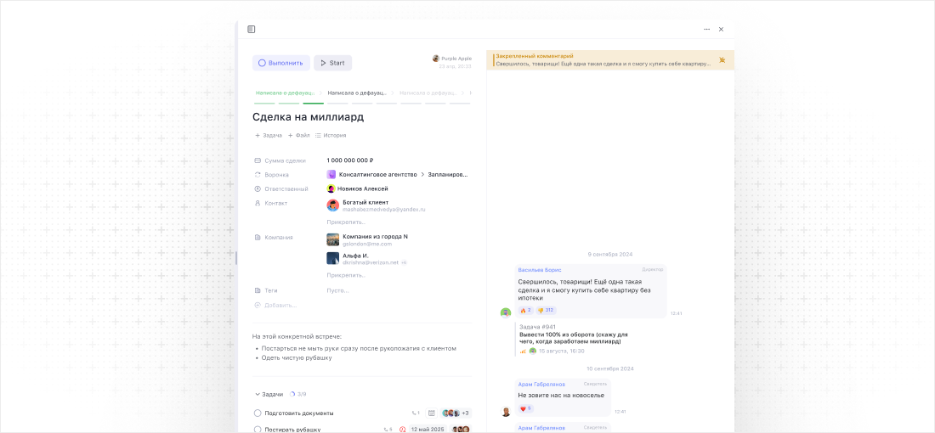This screenshot has height=433, width=935.
Task: Click the Выполнить button
Action: coord(280,63)
